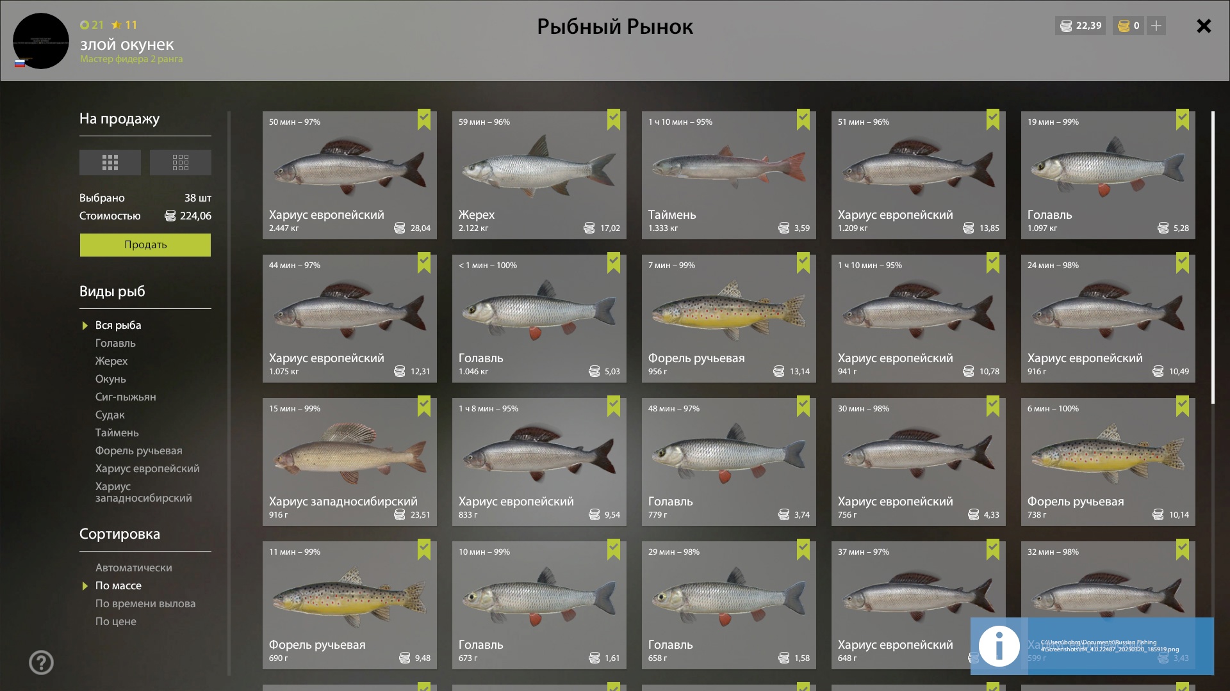
Task: Select Автоматически sorting option
Action: point(134,568)
